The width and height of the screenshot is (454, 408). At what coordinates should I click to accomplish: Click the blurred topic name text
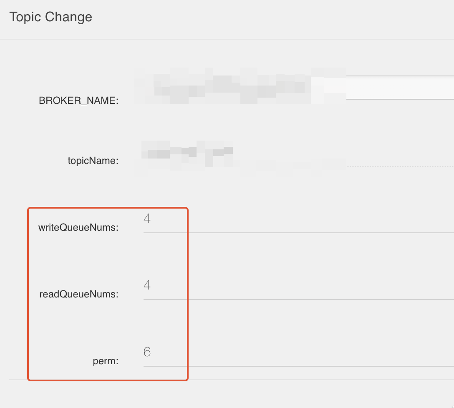click(187, 154)
